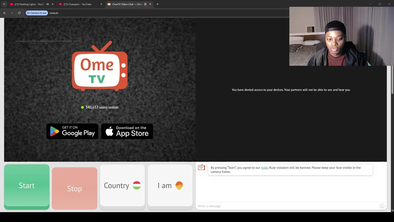Click the denied device access message
The width and height of the screenshot is (394, 222).
click(291, 90)
